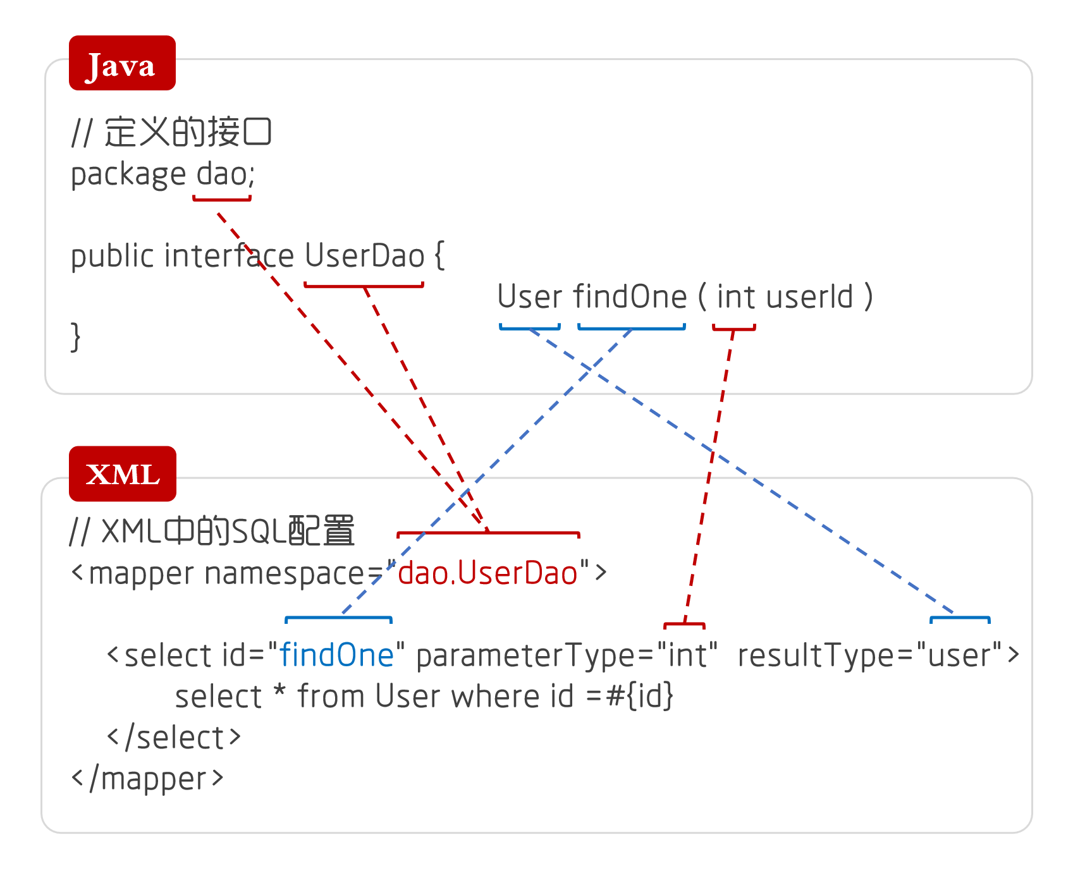Click the red Java label badge
The image size is (1073, 878).
click(x=122, y=63)
